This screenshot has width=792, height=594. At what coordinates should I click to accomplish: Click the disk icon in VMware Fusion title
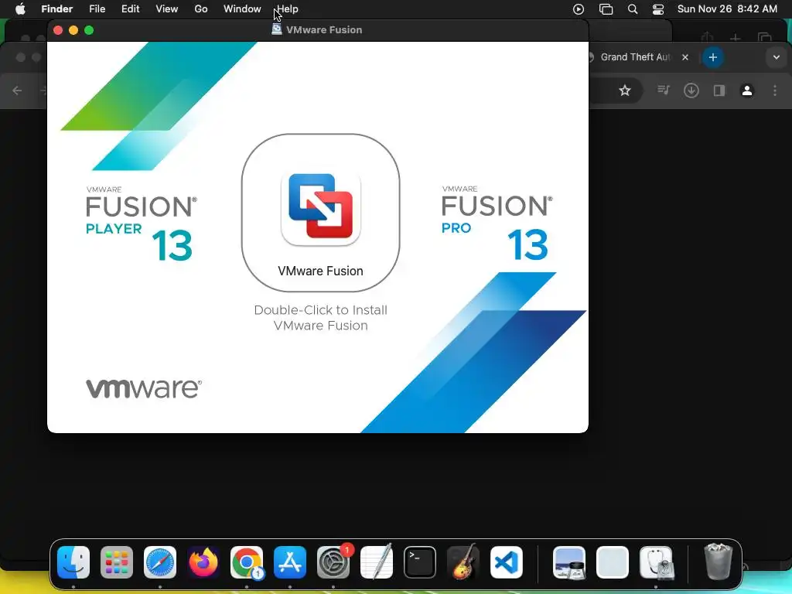pos(277,29)
